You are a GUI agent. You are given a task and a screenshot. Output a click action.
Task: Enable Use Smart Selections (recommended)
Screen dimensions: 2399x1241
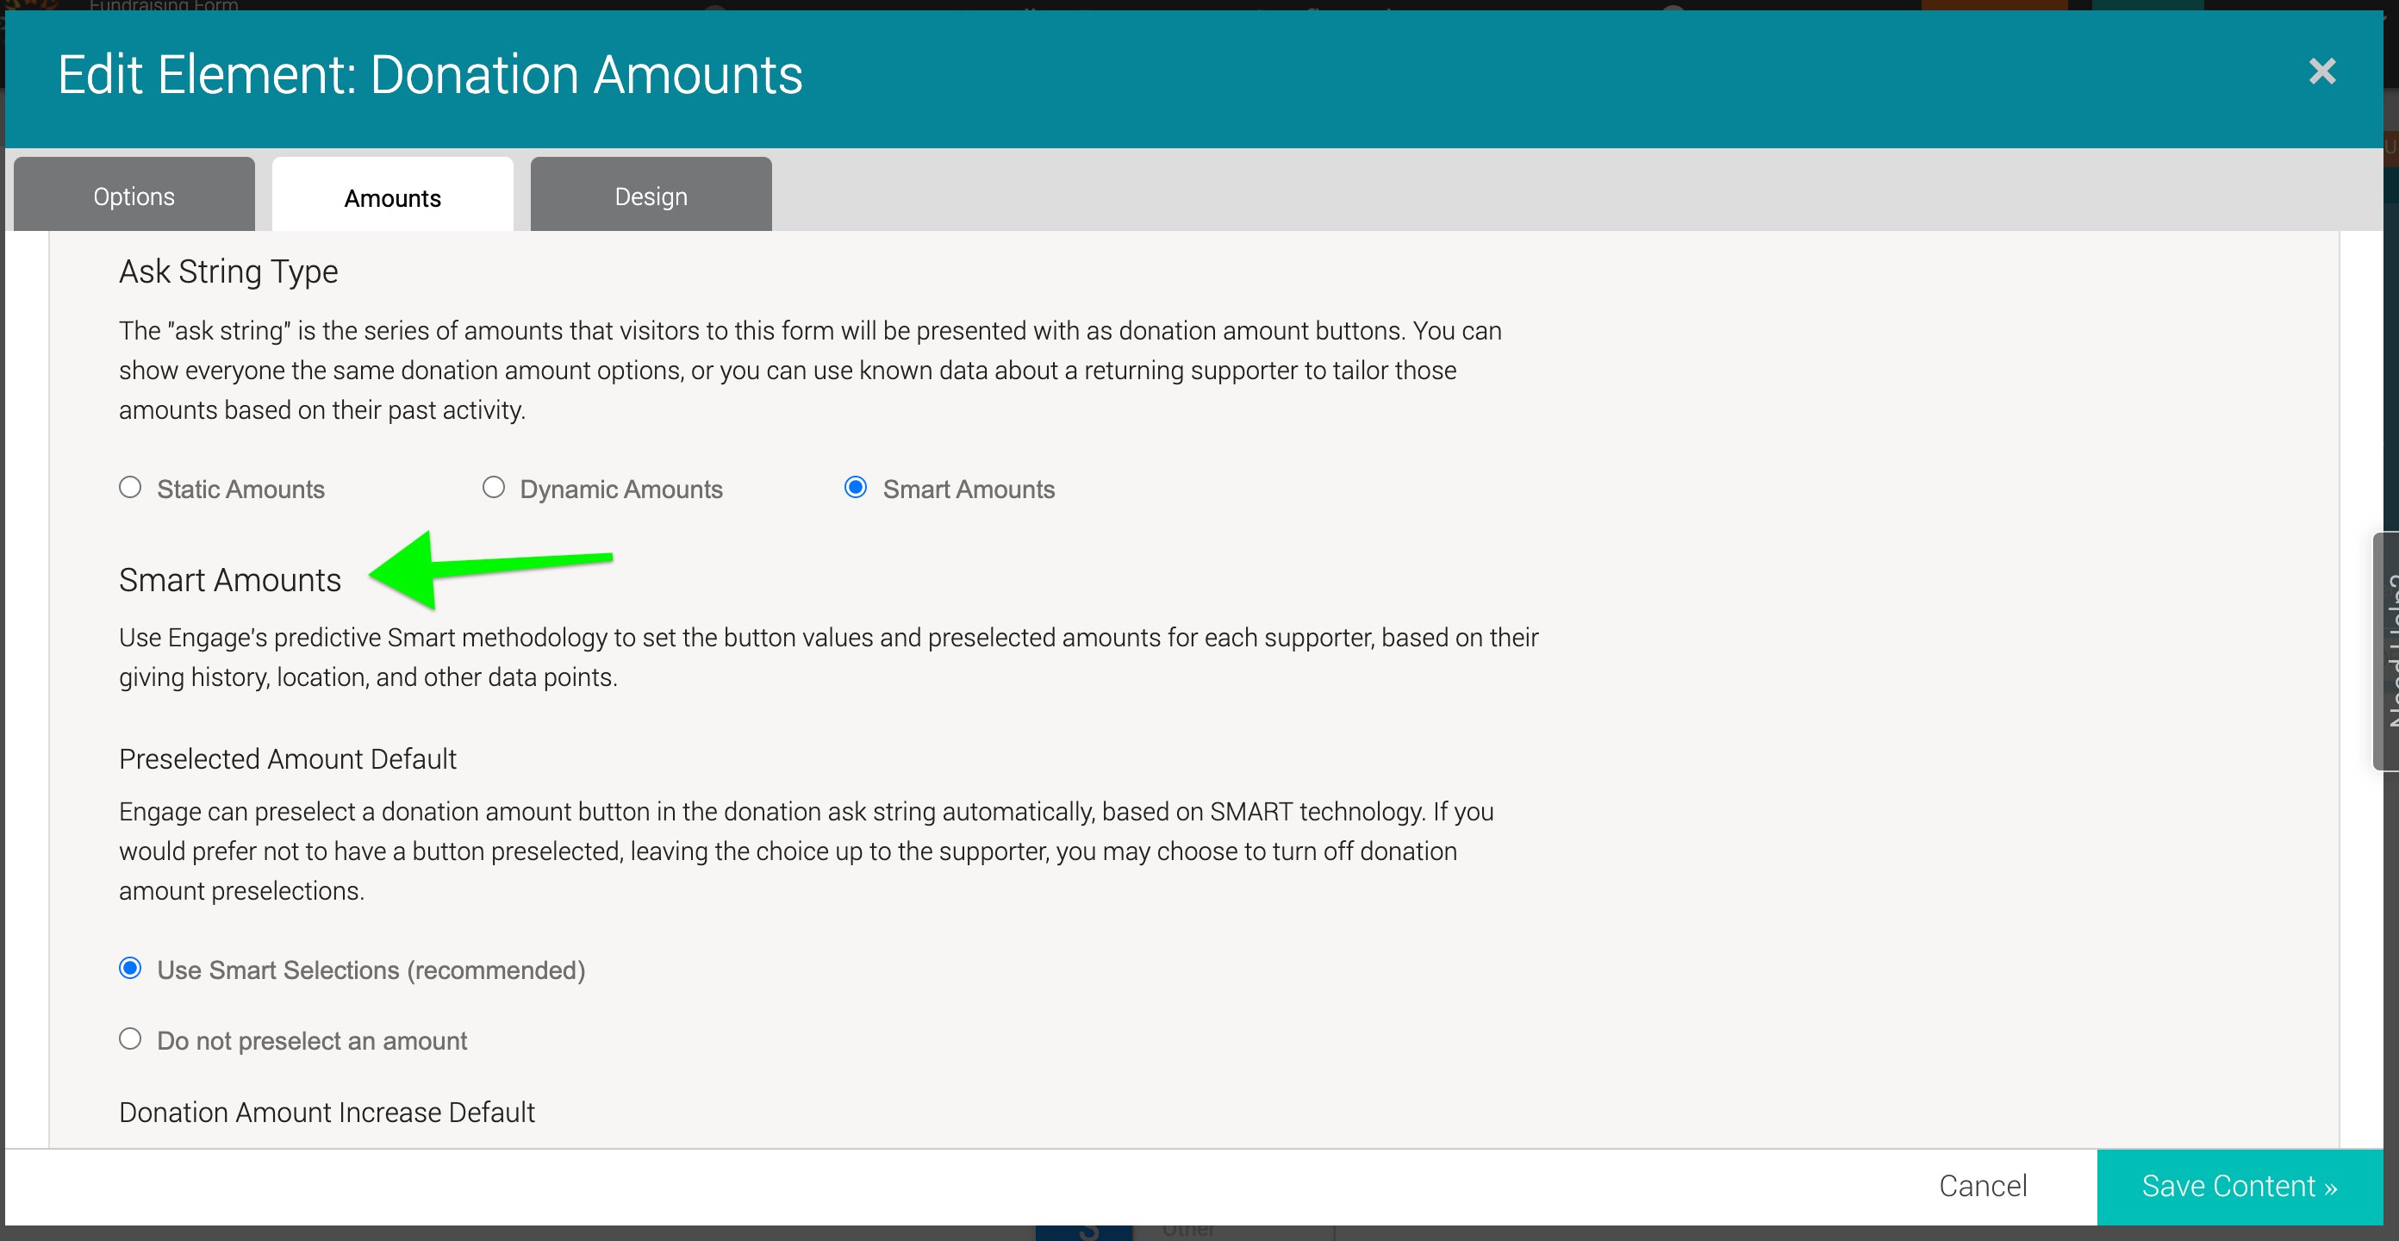(130, 968)
